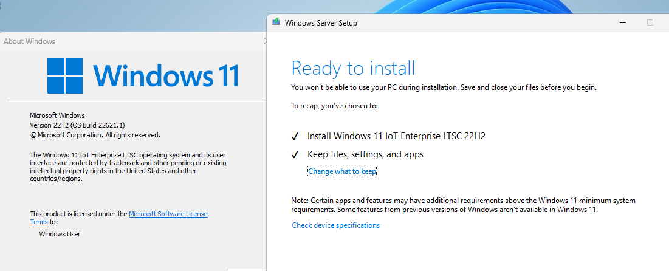Click the Windows User licensee name
Screen dimensions: 669x271
coord(60,234)
